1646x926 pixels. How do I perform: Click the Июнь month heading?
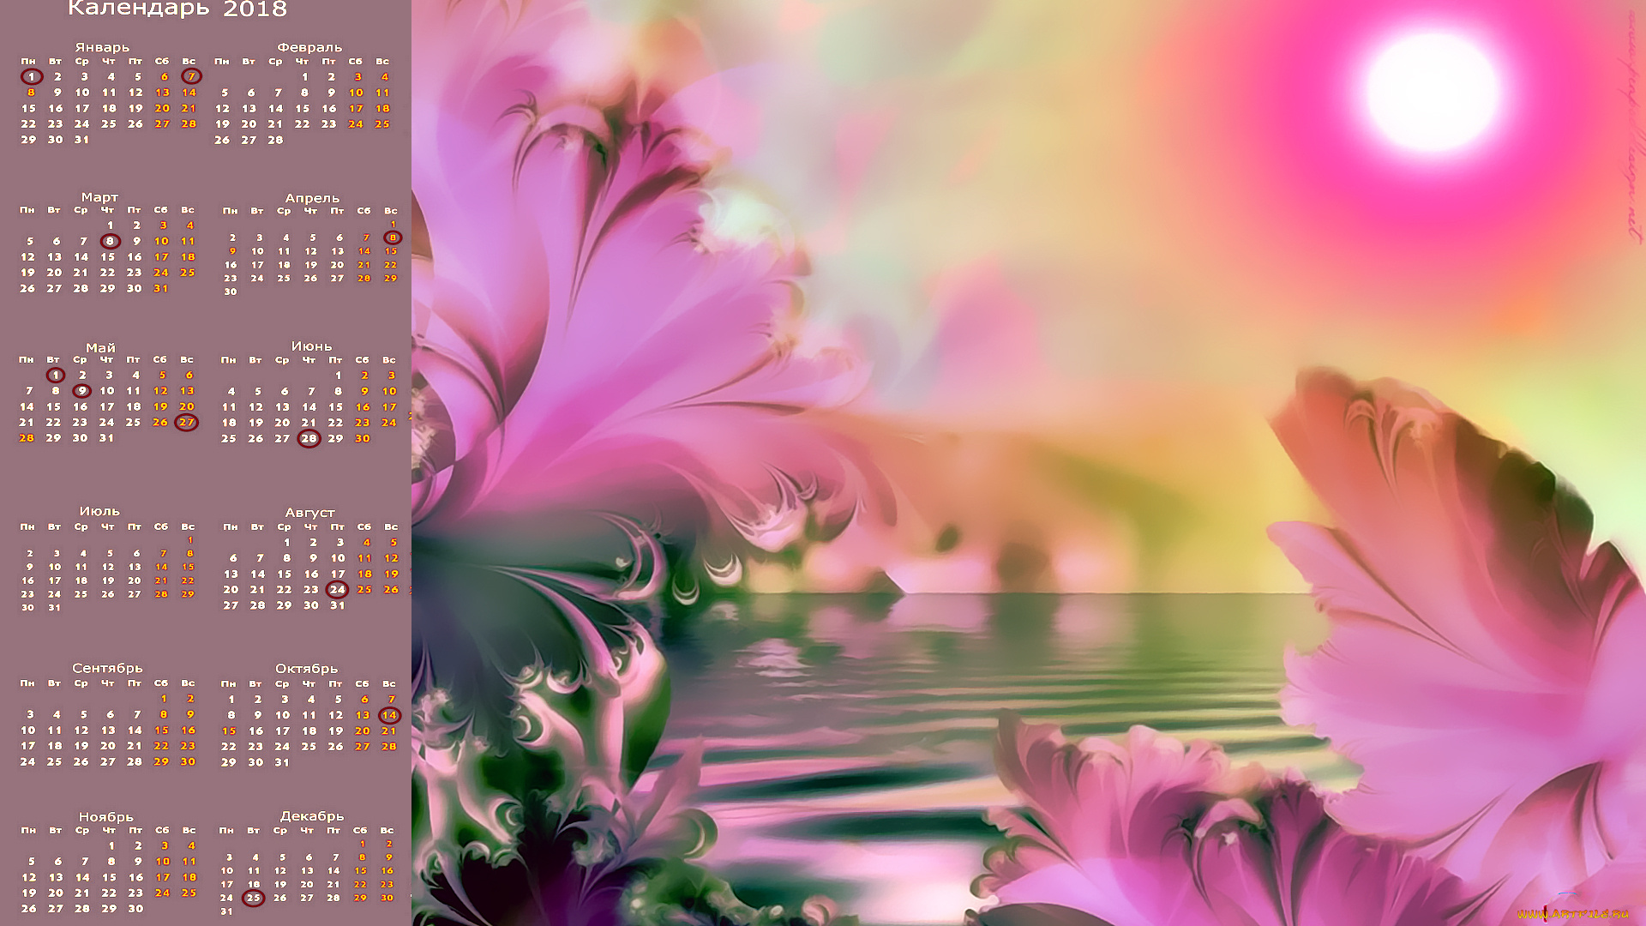click(311, 346)
